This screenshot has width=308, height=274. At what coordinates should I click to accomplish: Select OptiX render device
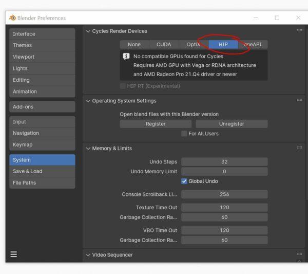tap(194, 44)
